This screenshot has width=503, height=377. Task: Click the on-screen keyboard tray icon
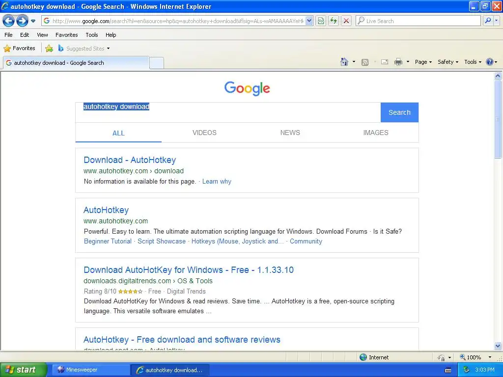(x=448, y=370)
